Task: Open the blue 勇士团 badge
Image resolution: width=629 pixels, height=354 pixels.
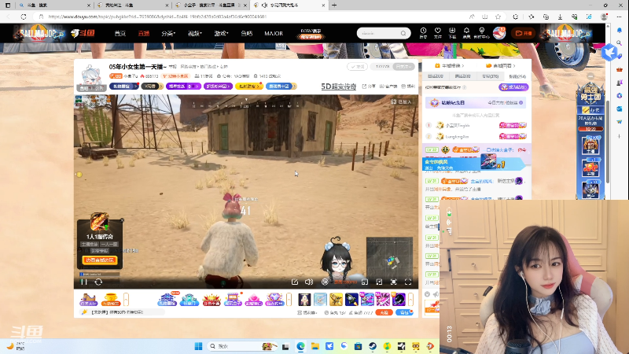Action: tap(281, 87)
